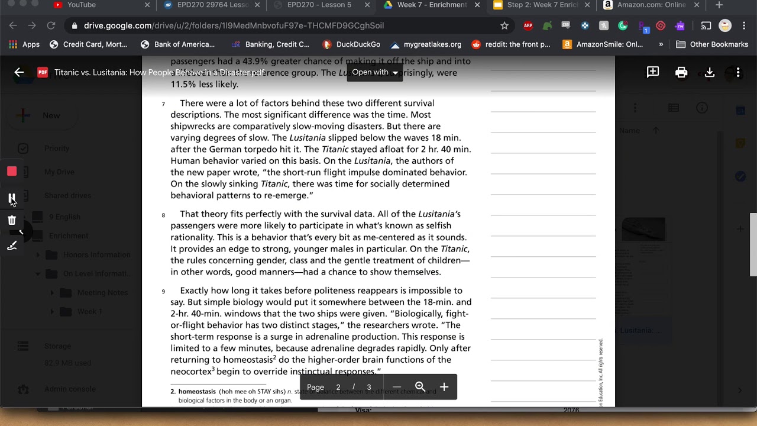Print the Titanic vs. Lusitania PDF
This screenshot has height=426, width=757.
click(681, 72)
